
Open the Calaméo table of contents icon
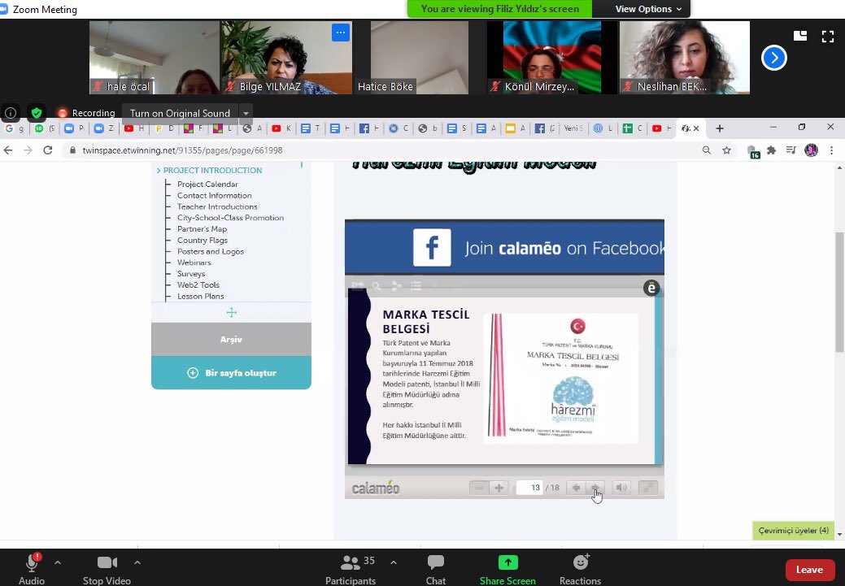[x=416, y=286]
